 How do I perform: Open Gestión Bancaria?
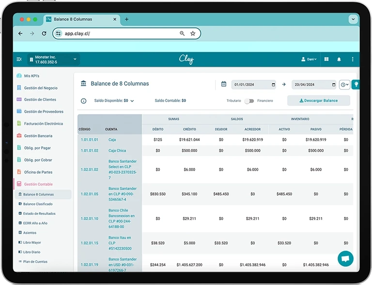point(38,136)
